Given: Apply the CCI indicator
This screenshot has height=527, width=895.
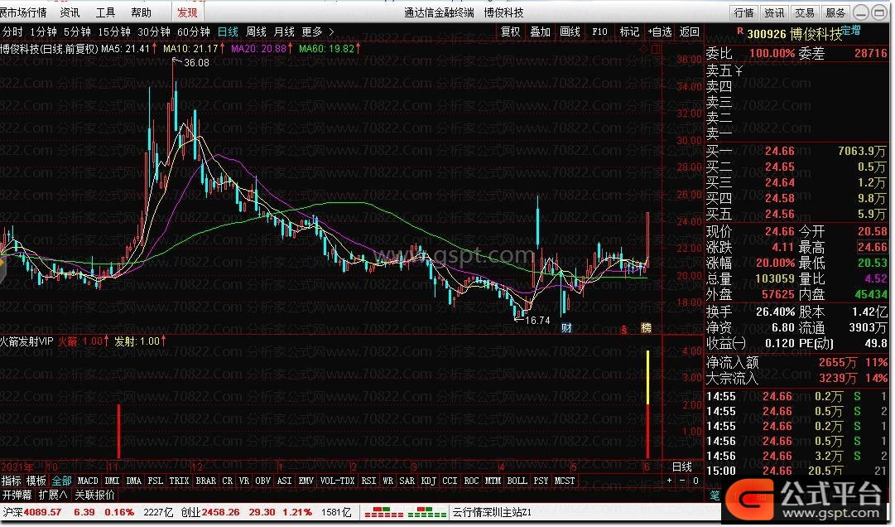Looking at the screenshot, I should (x=450, y=481).
